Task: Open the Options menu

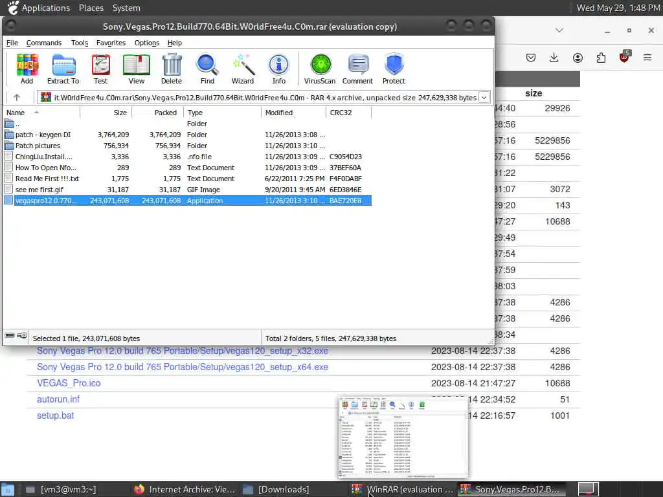Action: pyautogui.click(x=147, y=43)
